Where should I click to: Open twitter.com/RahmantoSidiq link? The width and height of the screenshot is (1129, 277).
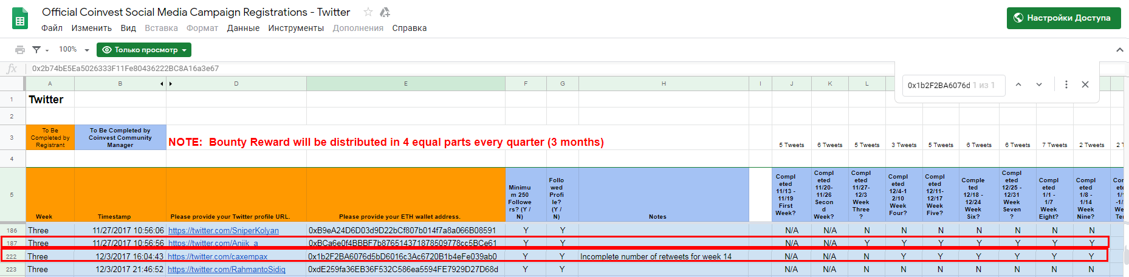(227, 269)
